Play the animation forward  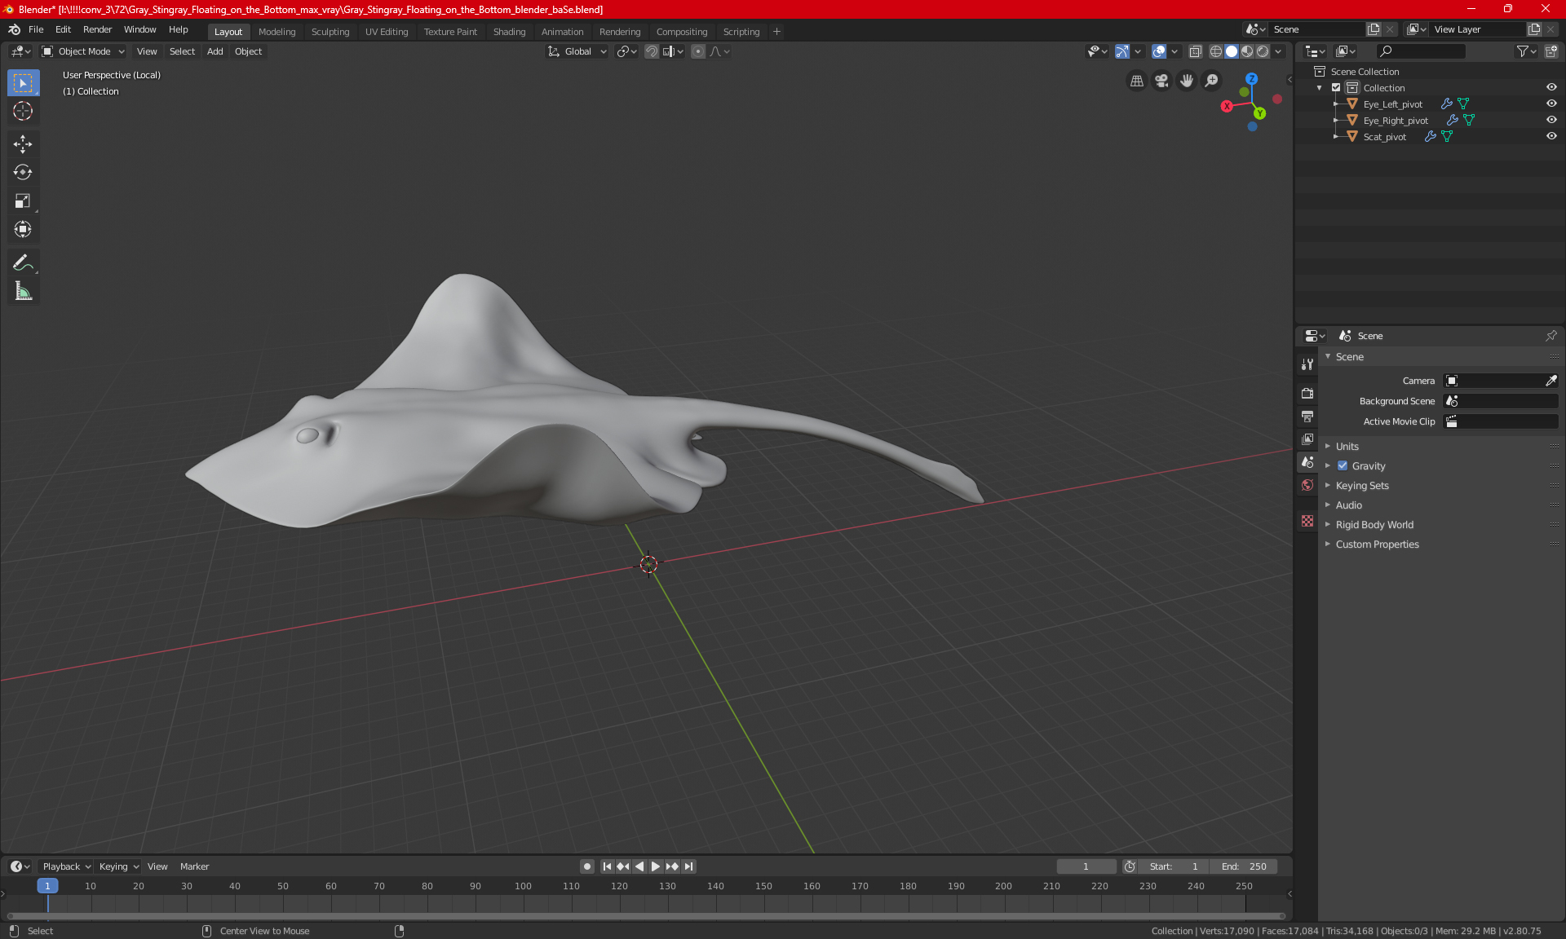click(x=655, y=866)
